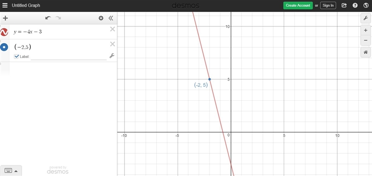The width and height of the screenshot is (372, 176).
Task: Zoom in on the graph
Action: pyautogui.click(x=365, y=31)
